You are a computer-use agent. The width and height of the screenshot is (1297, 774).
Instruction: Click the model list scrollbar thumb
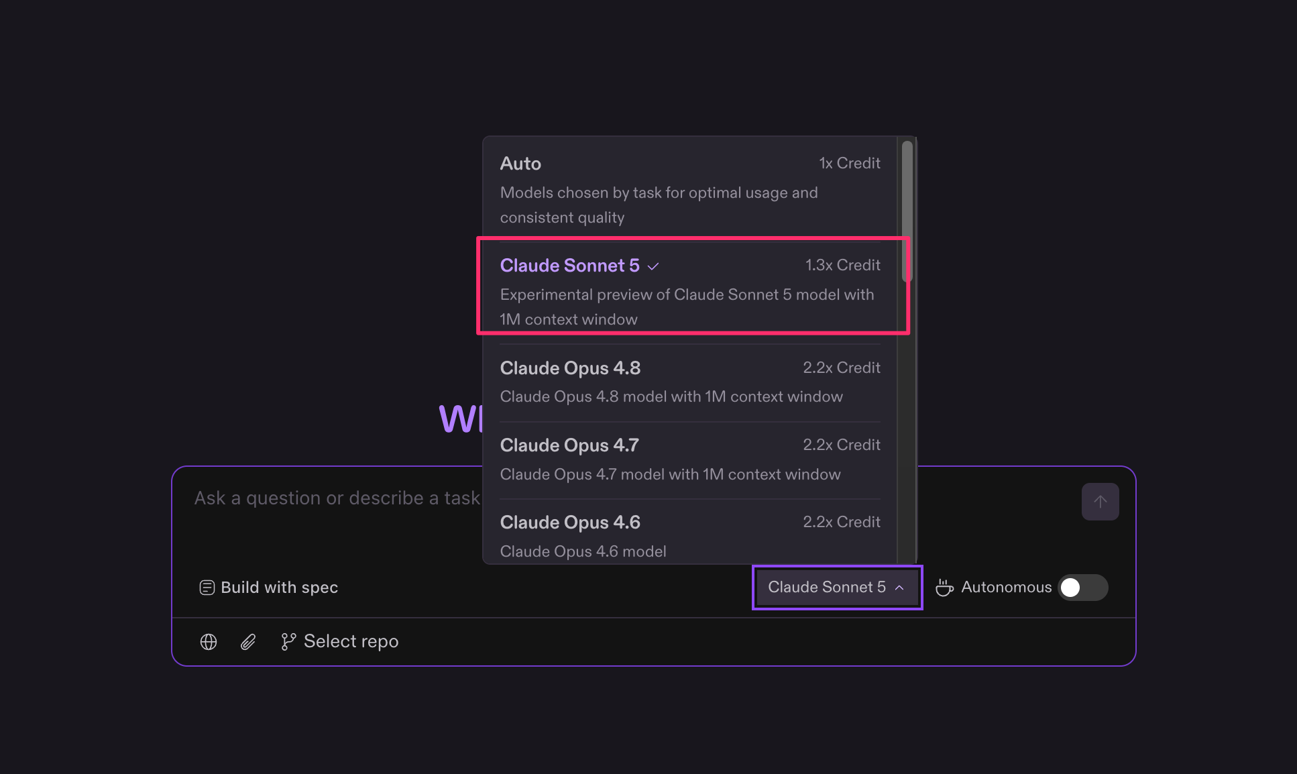(907, 211)
